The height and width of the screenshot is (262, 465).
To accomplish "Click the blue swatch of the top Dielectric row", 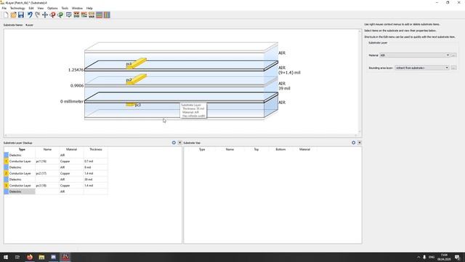I will click(x=7, y=155).
